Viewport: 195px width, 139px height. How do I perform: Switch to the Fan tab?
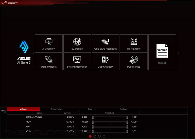point(90,109)
